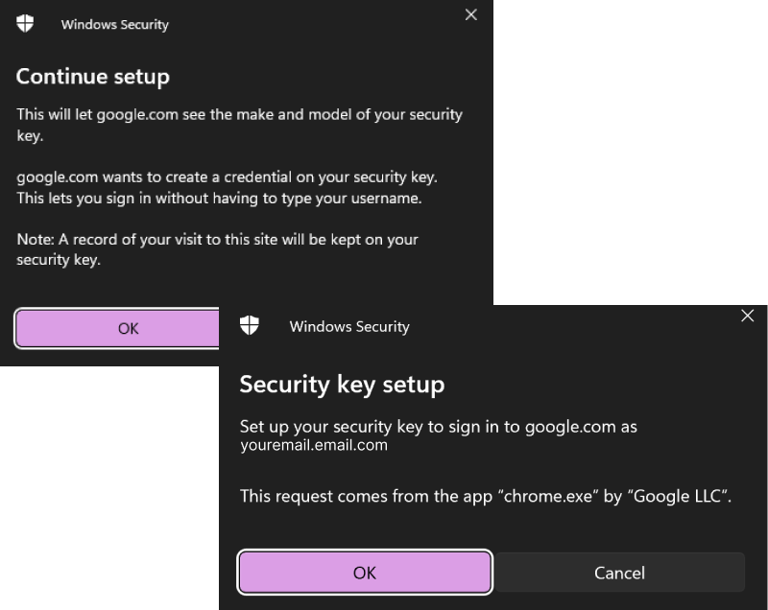
Task: Click the youremail.email.com account text
Action: tap(314, 445)
